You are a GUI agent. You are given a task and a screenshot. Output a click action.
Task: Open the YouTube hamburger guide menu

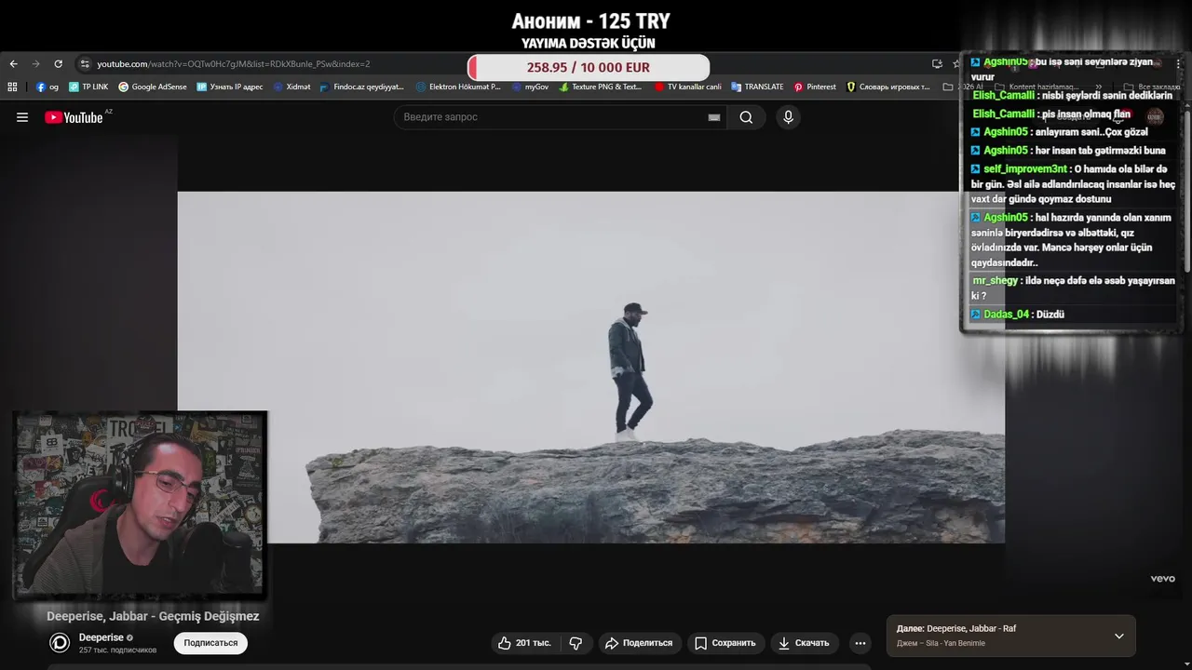point(22,117)
